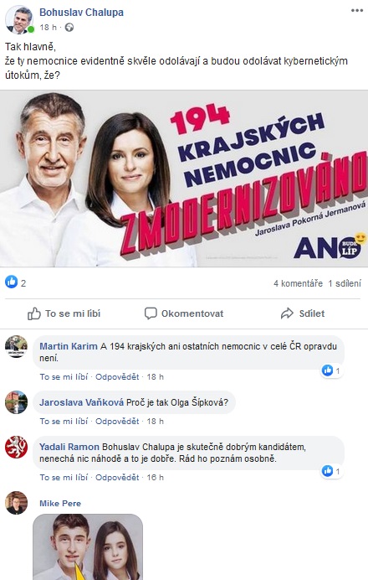Viewport: 368px width, 580px height.
Task: Click the share arrow Sdílet icon
Action: tap(287, 313)
